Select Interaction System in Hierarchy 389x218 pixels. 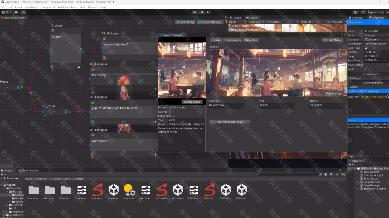click(372, 189)
